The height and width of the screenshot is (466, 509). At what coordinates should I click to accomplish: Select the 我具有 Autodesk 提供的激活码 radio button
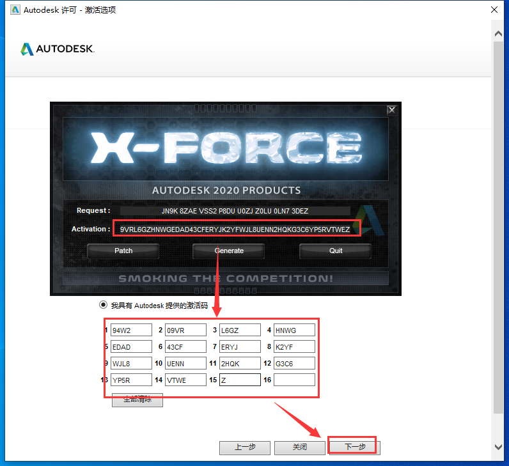(103, 306)
